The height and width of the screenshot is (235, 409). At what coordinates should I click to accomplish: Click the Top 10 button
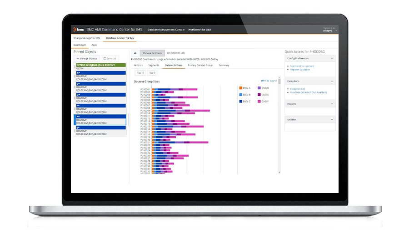[140, 73]
